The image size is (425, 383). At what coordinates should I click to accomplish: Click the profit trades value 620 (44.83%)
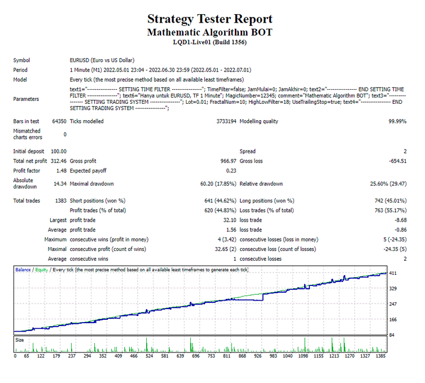(x=220, y=210)
